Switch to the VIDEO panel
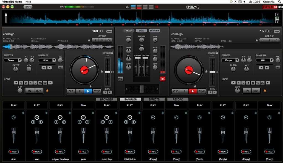Screen dimensions: 283x163 (142, 31)
